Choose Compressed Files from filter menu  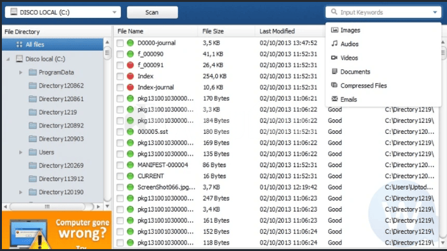[383, 85]
